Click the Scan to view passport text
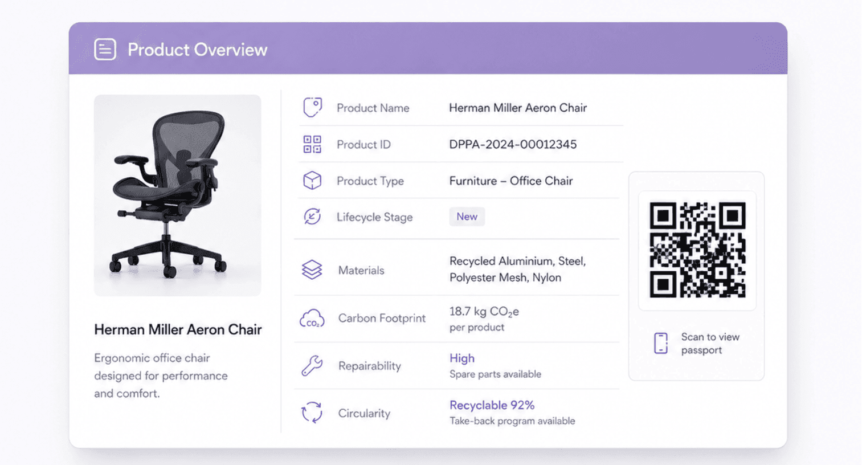Viewport: 862px width, 465px height. click(x=710, y=343)
